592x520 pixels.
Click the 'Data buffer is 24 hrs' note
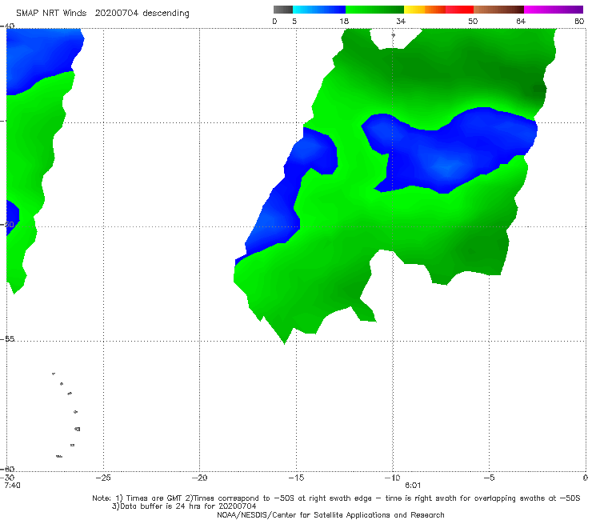click(184, 506)
